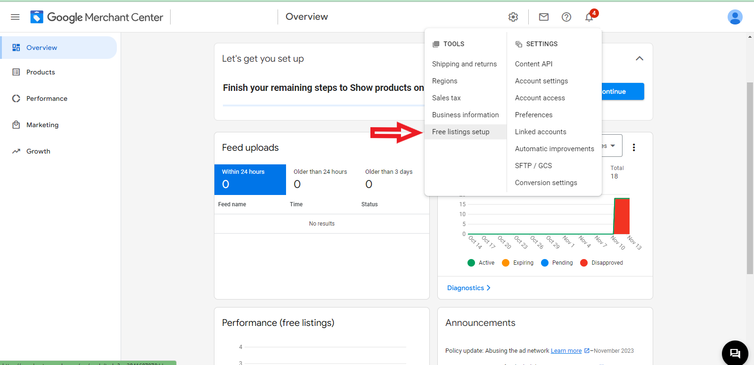Image resolution: width=754 pixels, height=365 pixels.
Task: Open the chat support bubble
Action: [x=735, y=353]
